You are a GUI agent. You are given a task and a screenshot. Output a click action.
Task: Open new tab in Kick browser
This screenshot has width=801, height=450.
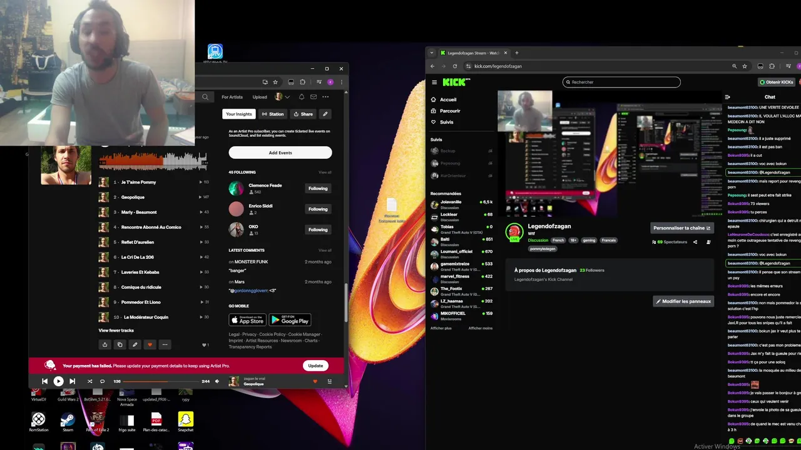pos(517,53)
